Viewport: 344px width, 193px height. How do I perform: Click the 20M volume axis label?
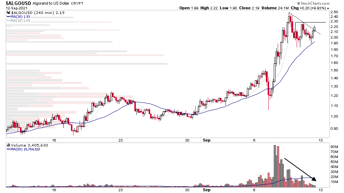(x=334, y=177)
